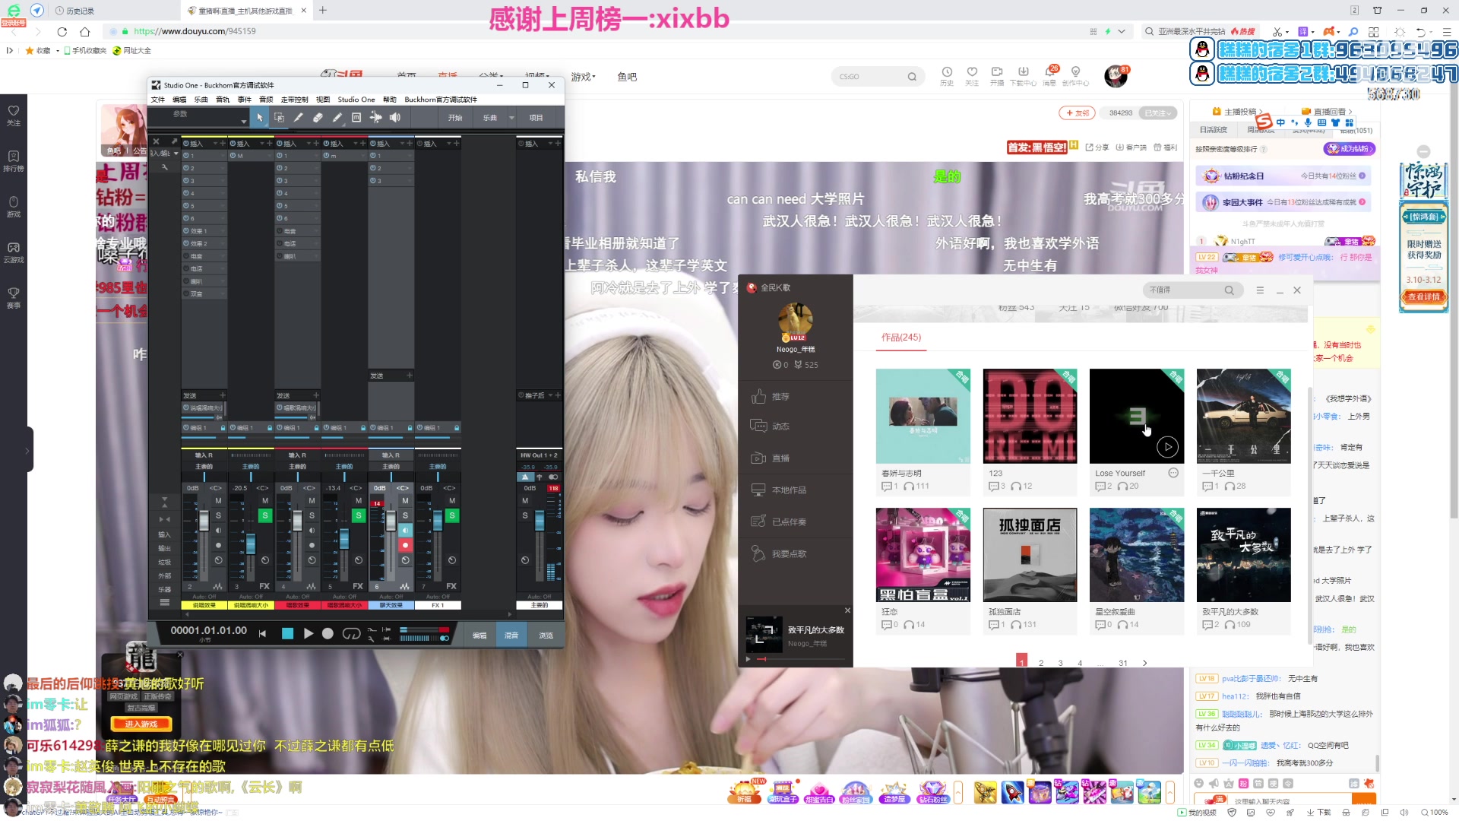Image resolution: width=1459 pixels, height=821 pixels.
Task: Open 走带控制 menu in Studio One
Action: coord(295,100)
